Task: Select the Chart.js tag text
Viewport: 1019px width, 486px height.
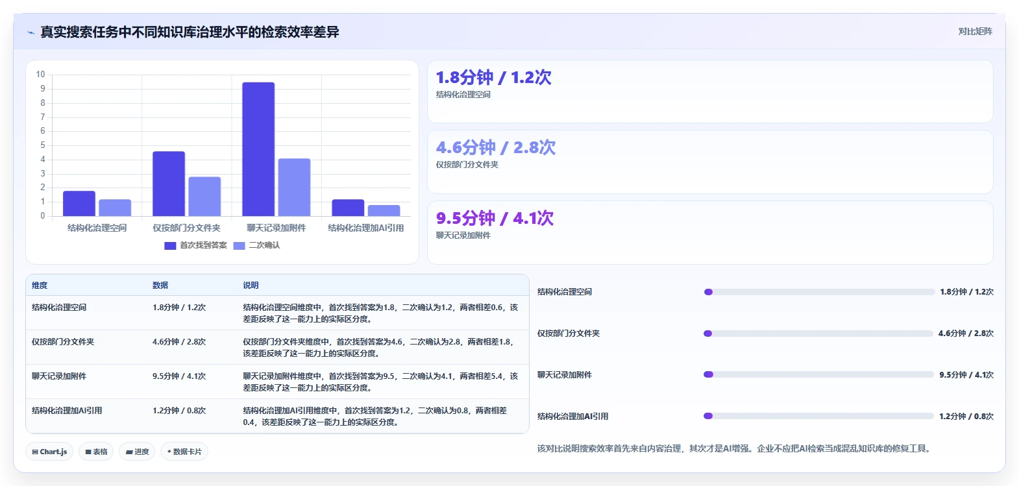Action: point(53,452)
